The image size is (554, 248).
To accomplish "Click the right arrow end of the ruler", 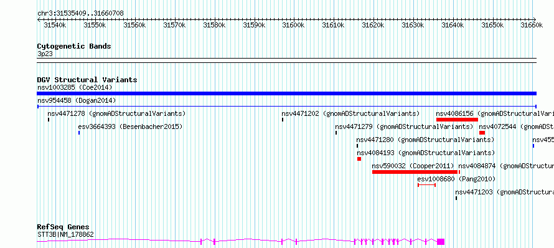I will pyautogui.click(x=535, y=19).
